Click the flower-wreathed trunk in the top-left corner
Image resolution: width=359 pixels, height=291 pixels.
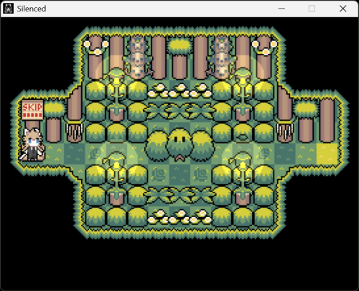click(95, 57)
